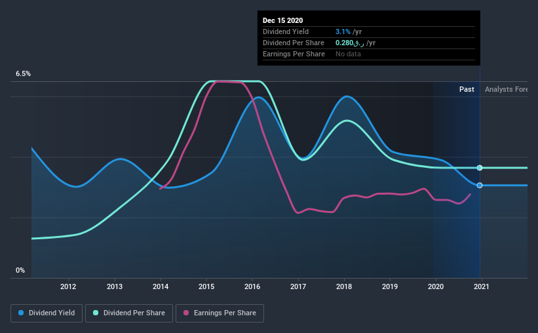Click the 0.280 dividend per share value
This screenshot has height=333, width=538.
tap(350, 43)
